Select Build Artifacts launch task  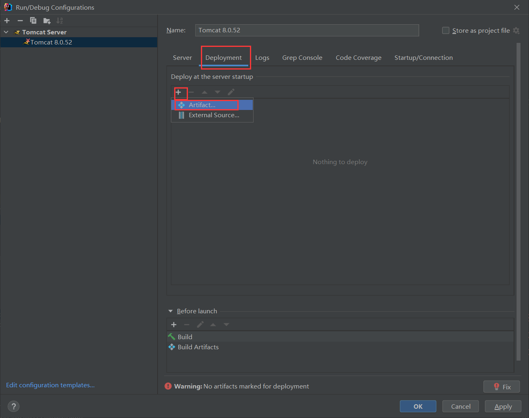point(198,347)
